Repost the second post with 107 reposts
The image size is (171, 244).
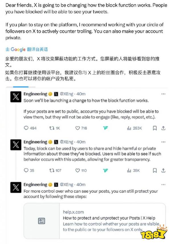[52, 170]
